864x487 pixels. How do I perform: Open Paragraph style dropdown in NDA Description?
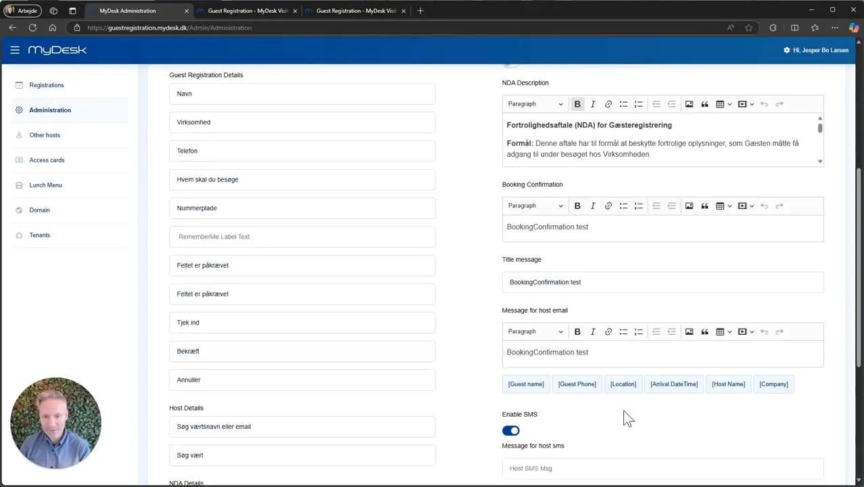coord(535,104)
